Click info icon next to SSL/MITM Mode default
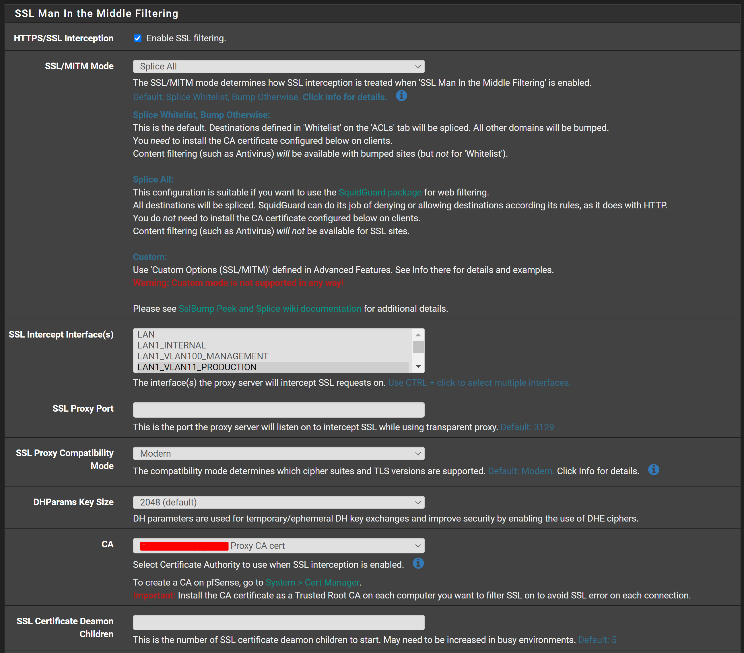744x653 pixels. pos(401,96)
